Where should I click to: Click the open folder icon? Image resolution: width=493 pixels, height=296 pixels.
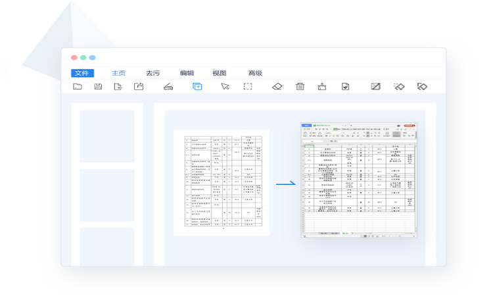coord(78,87)
